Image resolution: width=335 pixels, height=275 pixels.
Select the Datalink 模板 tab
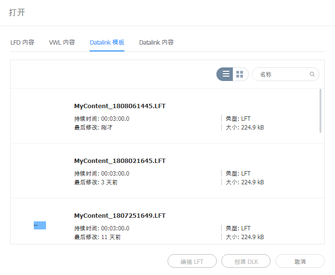tap(107, 42)
